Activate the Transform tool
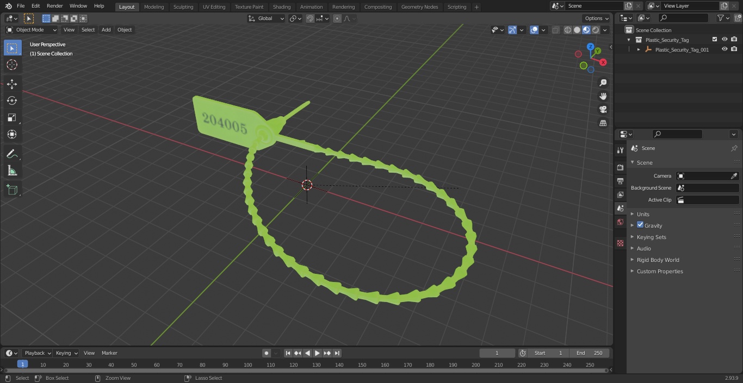The width and height of the screenshot is (743, 383). (x=13, y=134)
